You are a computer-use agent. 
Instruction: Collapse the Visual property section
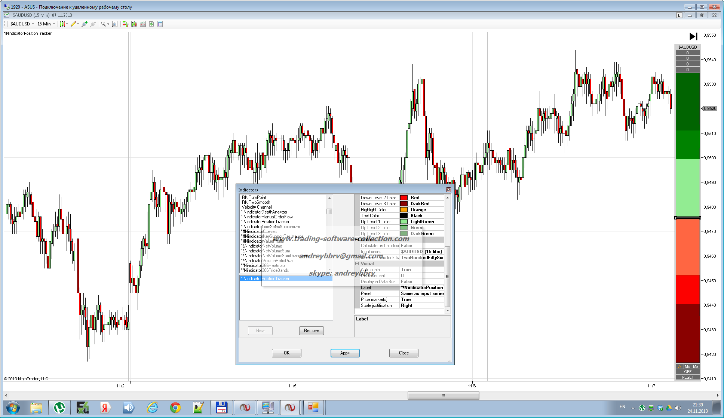357,264
